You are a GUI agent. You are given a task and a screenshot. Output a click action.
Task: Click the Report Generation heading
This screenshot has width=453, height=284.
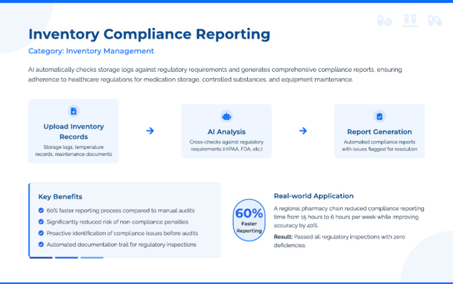[x=379, y=132]
